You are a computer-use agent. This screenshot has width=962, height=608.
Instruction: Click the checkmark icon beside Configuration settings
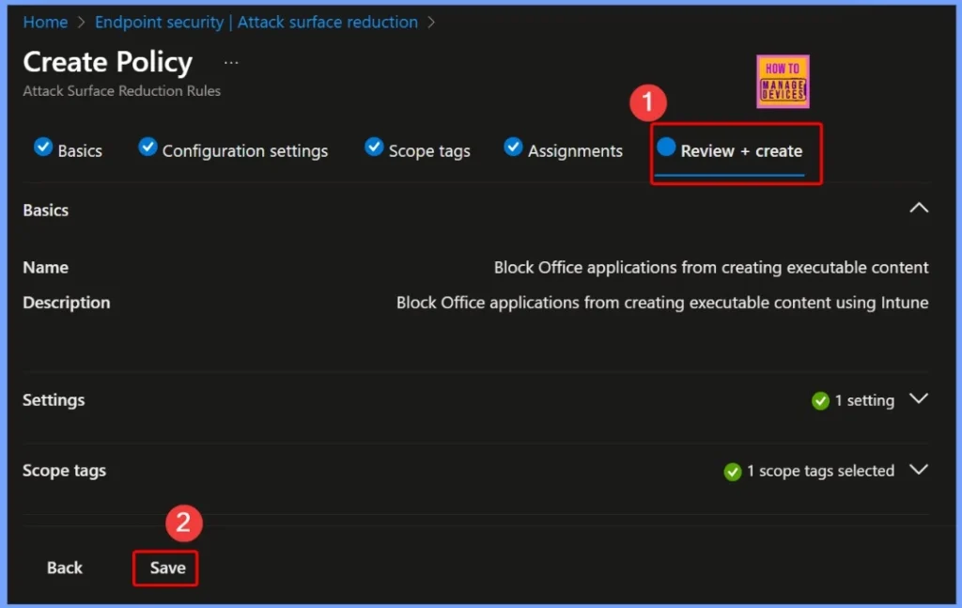tap(147, 147)
